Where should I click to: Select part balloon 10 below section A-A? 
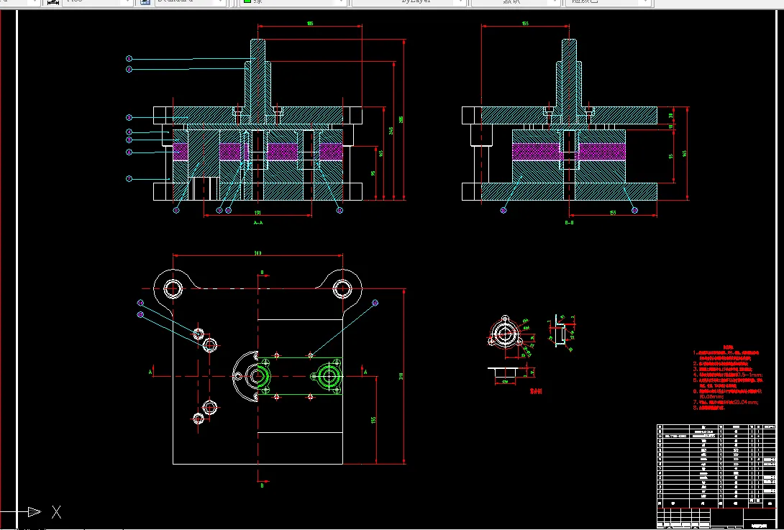click(229, 210)
